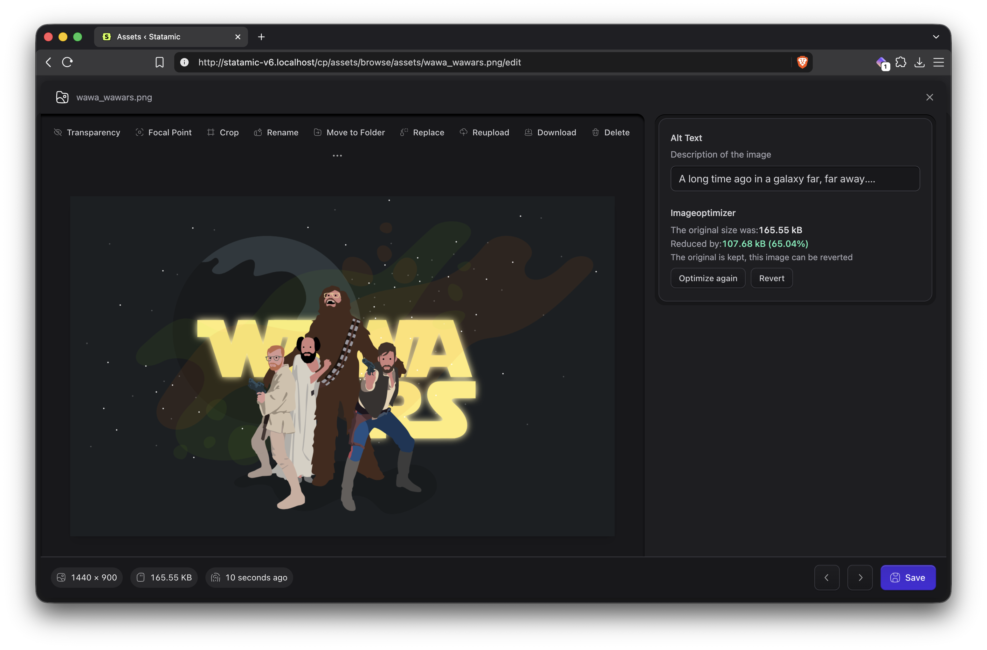Viewport: 987px width, 650px height.
Task: Open Brave Shields lion icon
Action: (802, 62)
